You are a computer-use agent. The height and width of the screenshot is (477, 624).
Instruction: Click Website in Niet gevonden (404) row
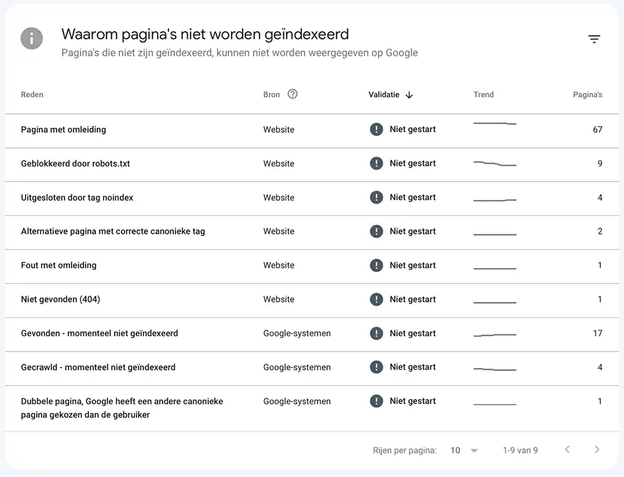tap(278, 299)
